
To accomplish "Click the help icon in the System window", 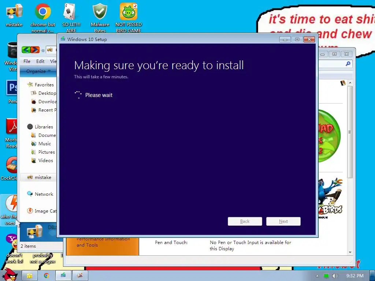I will (343, 83).
